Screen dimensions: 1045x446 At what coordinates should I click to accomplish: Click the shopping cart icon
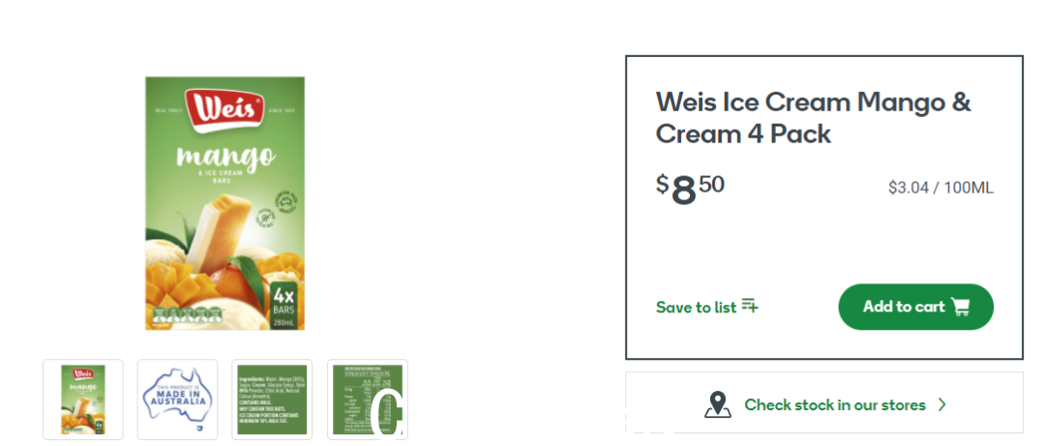(x=961, y=307)
